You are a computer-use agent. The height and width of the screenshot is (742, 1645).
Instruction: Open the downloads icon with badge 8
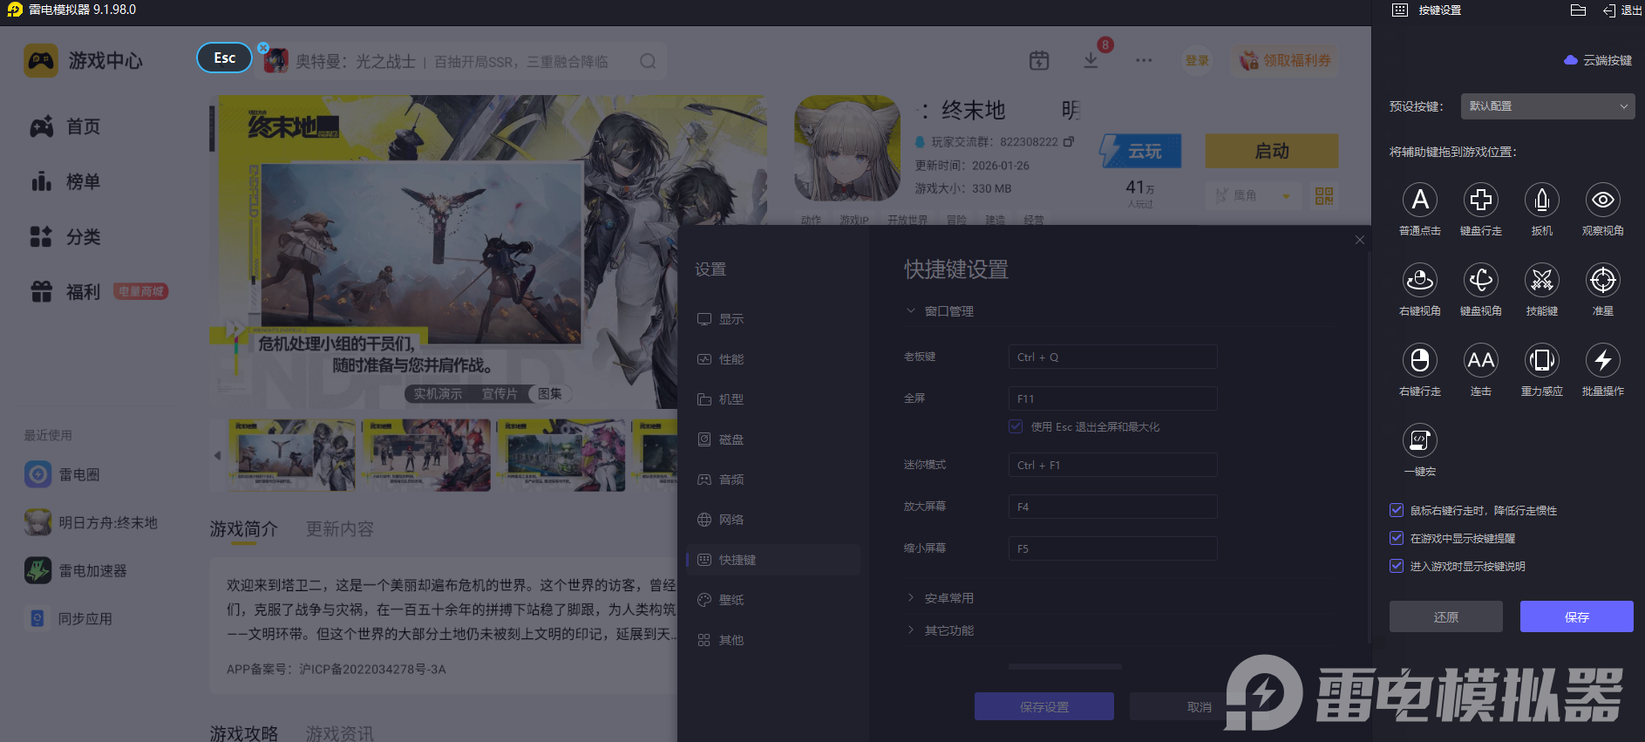click(x=1091, y=60)
